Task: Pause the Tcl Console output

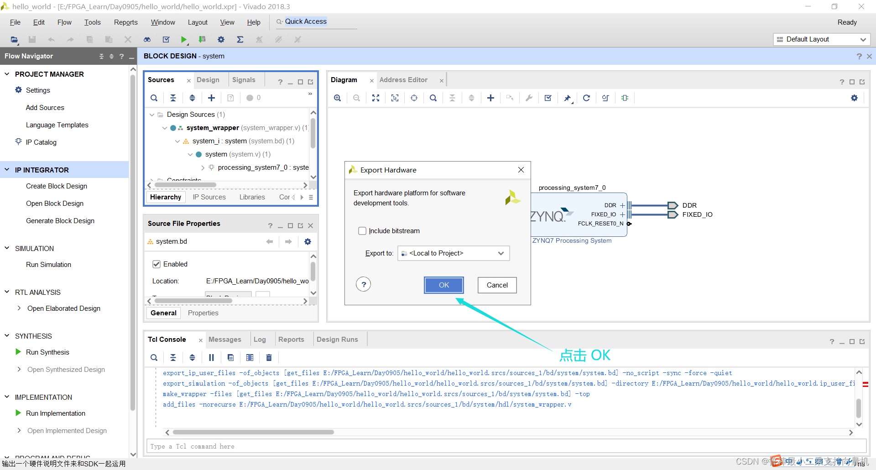Action: coord(211,357)
